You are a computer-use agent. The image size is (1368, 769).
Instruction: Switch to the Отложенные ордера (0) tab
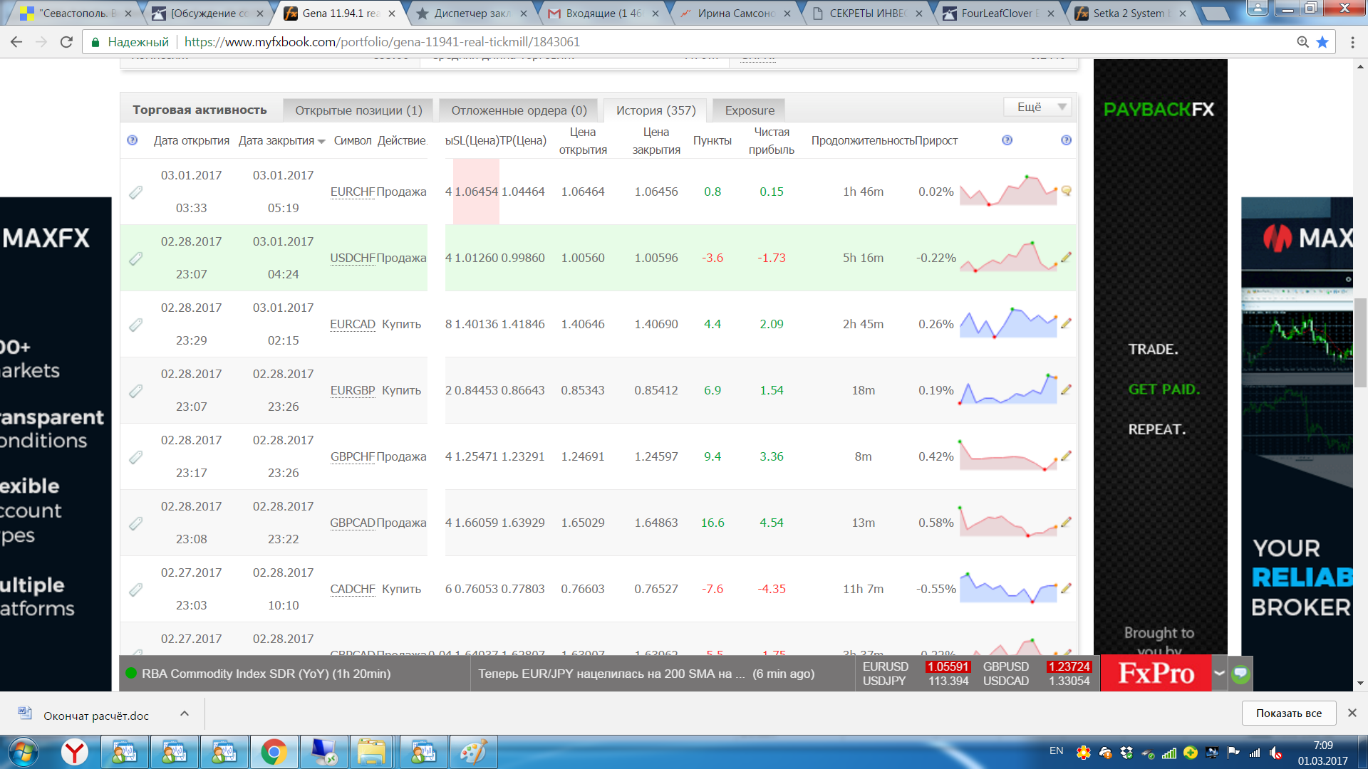point(519,110)
